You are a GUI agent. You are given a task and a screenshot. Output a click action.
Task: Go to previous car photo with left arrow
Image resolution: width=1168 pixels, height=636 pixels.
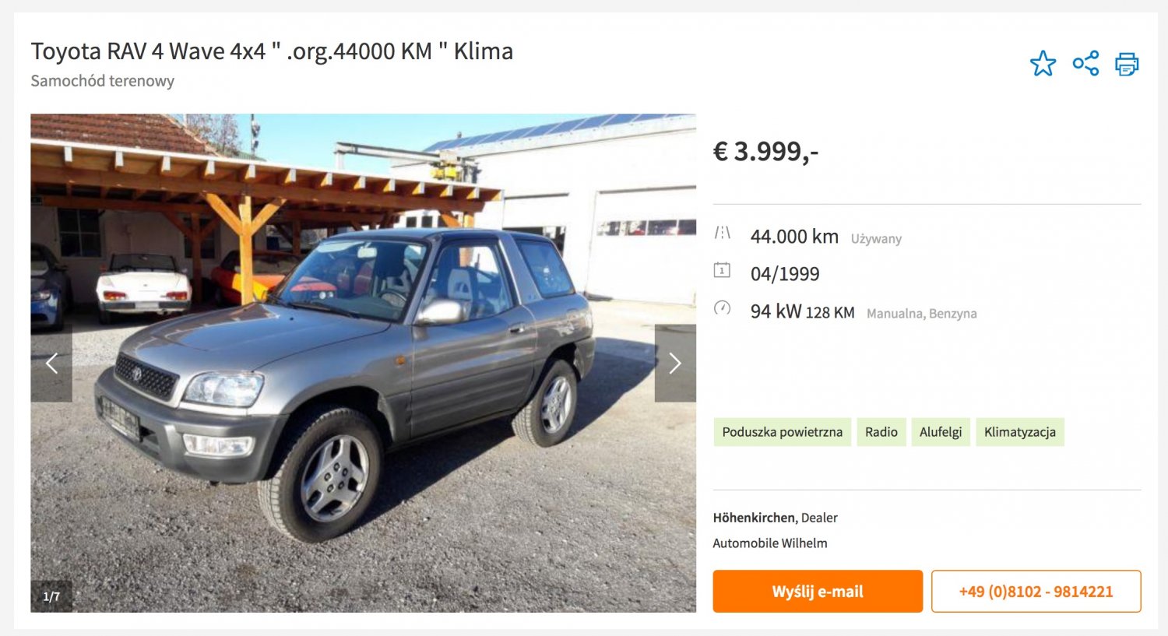[x=51, y=364]
